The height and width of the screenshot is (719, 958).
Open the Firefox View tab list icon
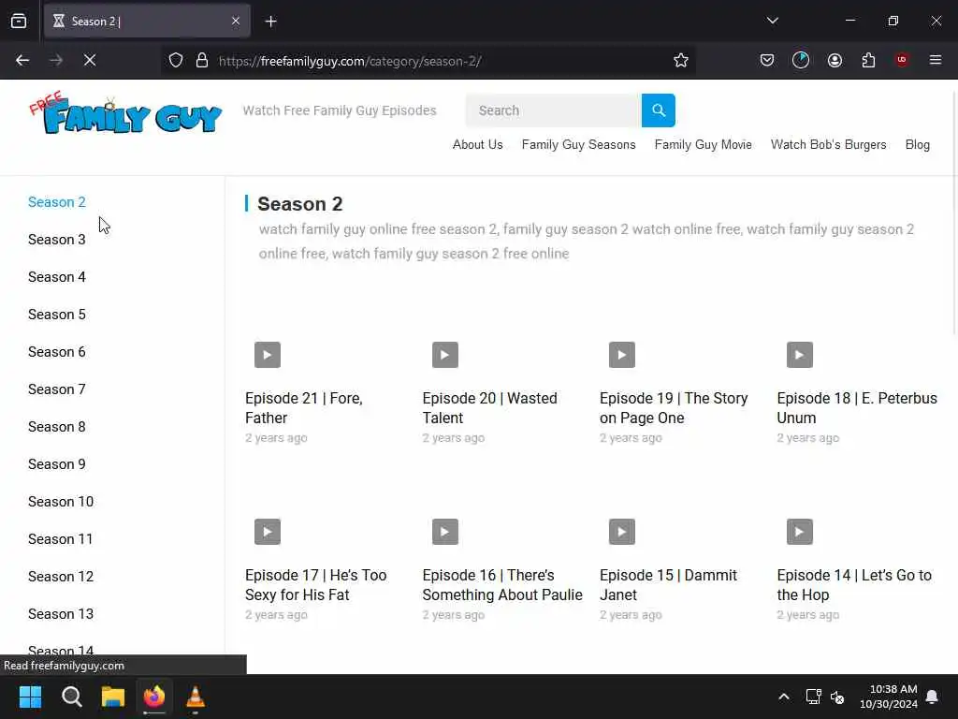coord(19,21)
